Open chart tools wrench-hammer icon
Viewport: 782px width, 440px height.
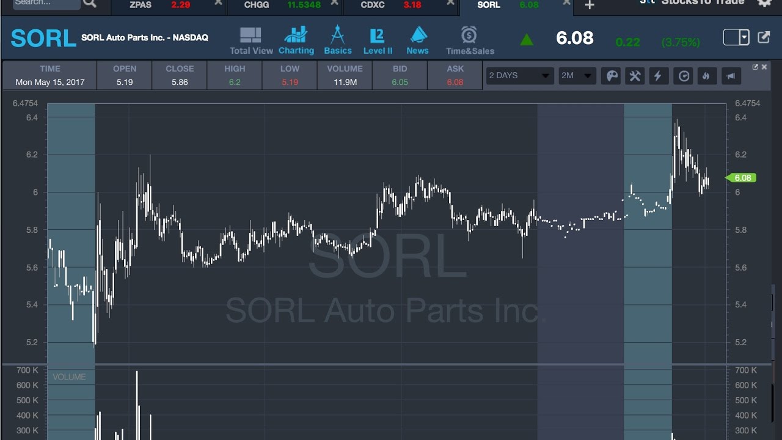[x=635, y=76]
